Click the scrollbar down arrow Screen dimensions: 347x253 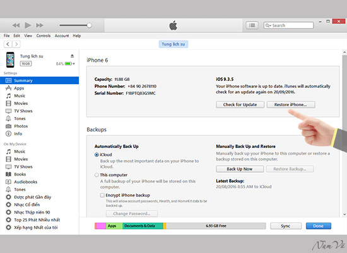coord(344,214)
